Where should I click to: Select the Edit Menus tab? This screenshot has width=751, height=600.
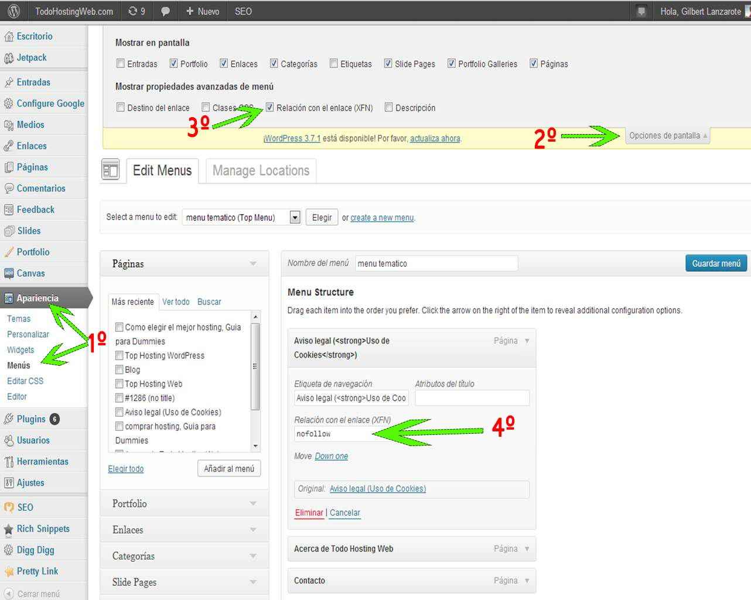click(162, 170)
